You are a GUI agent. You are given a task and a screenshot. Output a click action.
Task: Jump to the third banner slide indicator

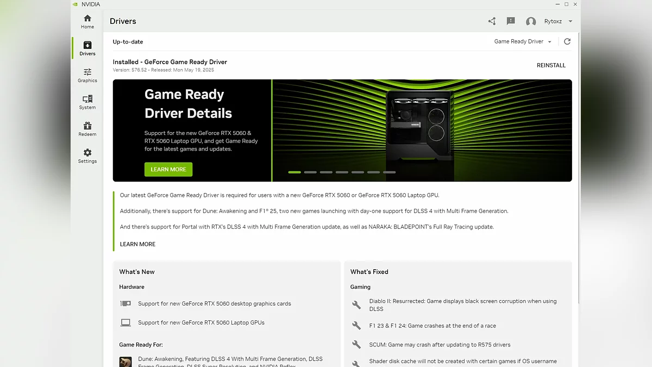(326, 172)
